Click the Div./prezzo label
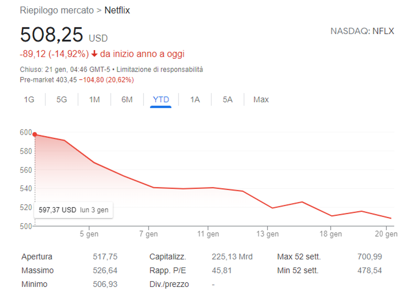 click(x=169, y=284)
